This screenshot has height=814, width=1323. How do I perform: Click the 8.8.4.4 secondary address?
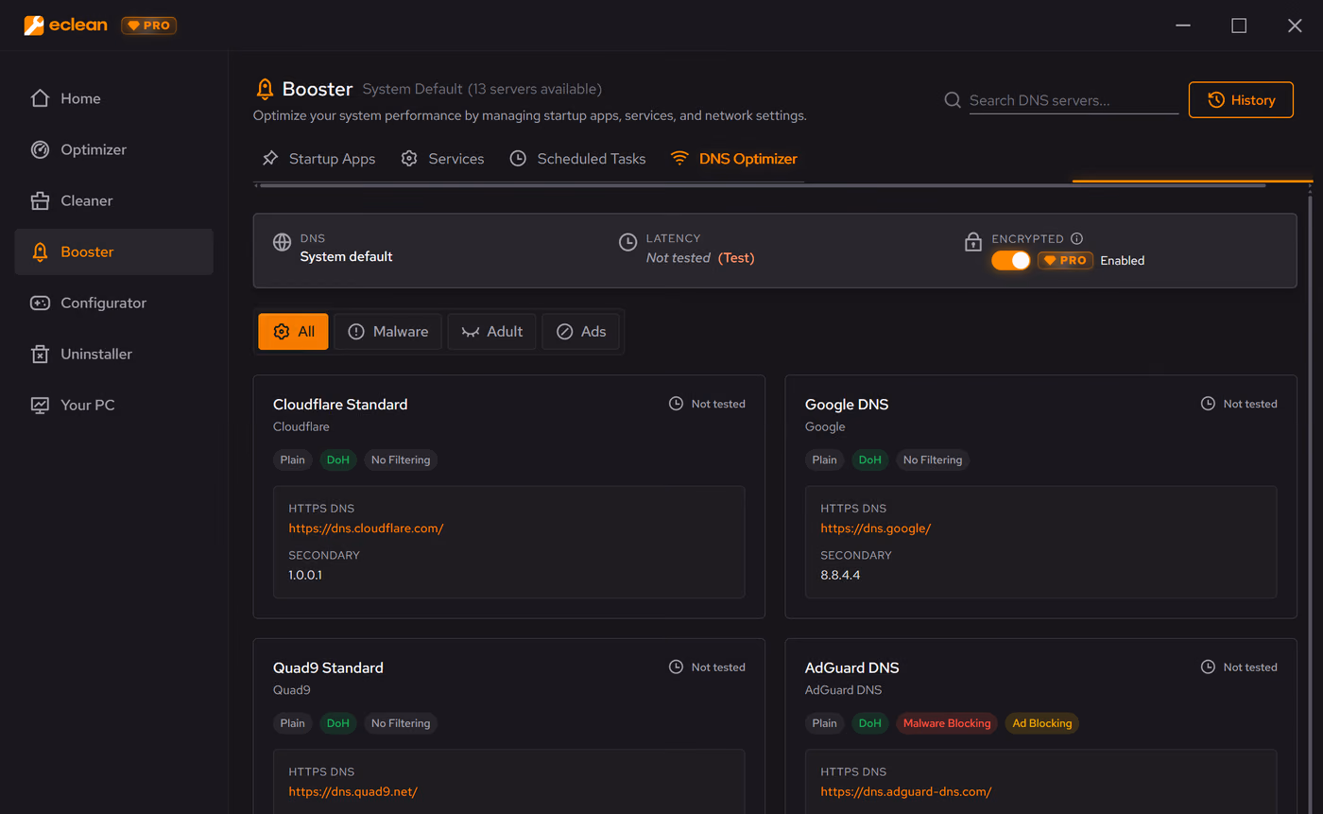[x=840, y=574]
